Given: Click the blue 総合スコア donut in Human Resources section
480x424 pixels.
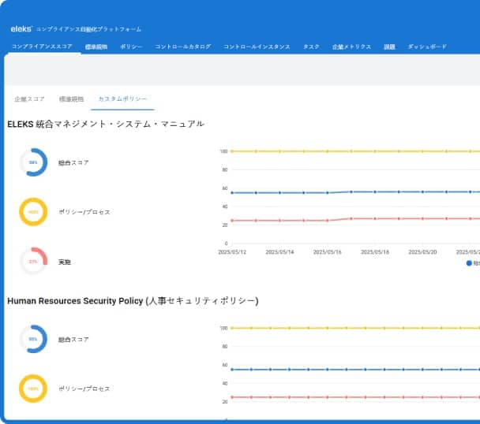Looking at the screenshot, I should point(33,339).
